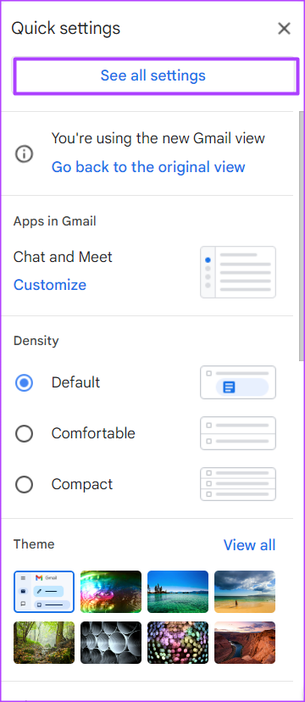Click Customize under Chat and Meet
The height and width of the screenshot is (702, 305).
tap(50, 285)
